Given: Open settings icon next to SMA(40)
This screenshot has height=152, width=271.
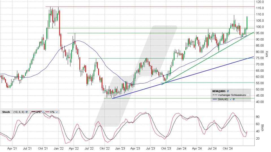Looking at the screenshot, I should [234, 99].
